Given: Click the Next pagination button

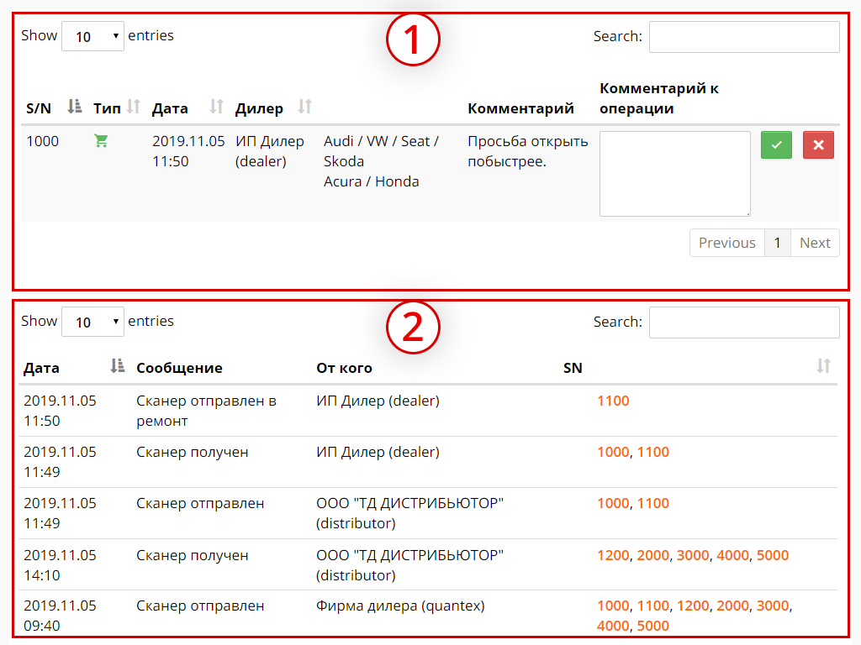Looking at the screenshot, I should click(815, 243).
